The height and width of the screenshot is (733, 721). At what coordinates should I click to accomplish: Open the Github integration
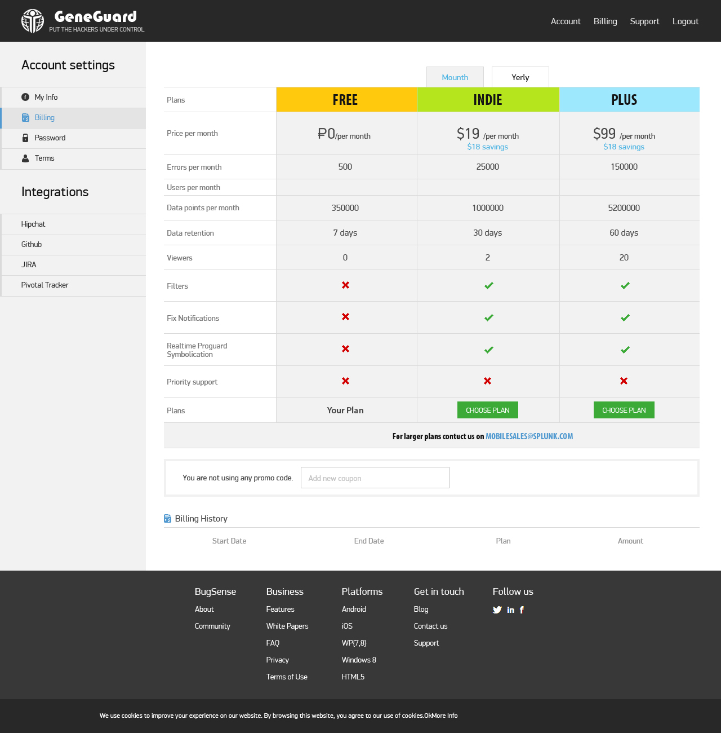pos(73,245)
